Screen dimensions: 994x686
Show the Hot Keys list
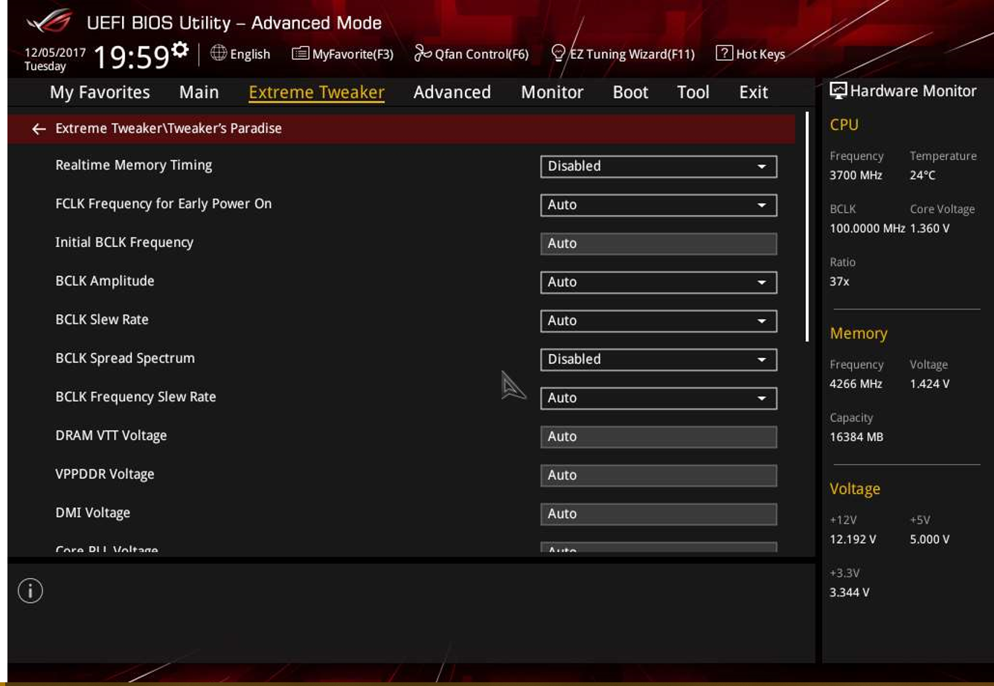750,54
